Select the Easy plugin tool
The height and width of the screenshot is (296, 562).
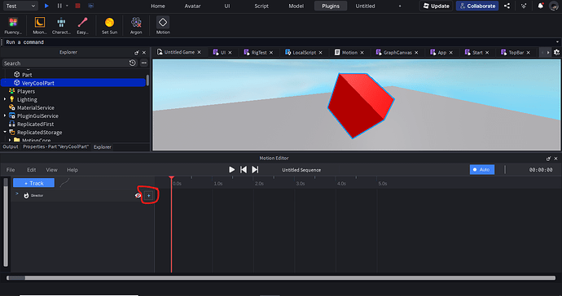82,25
